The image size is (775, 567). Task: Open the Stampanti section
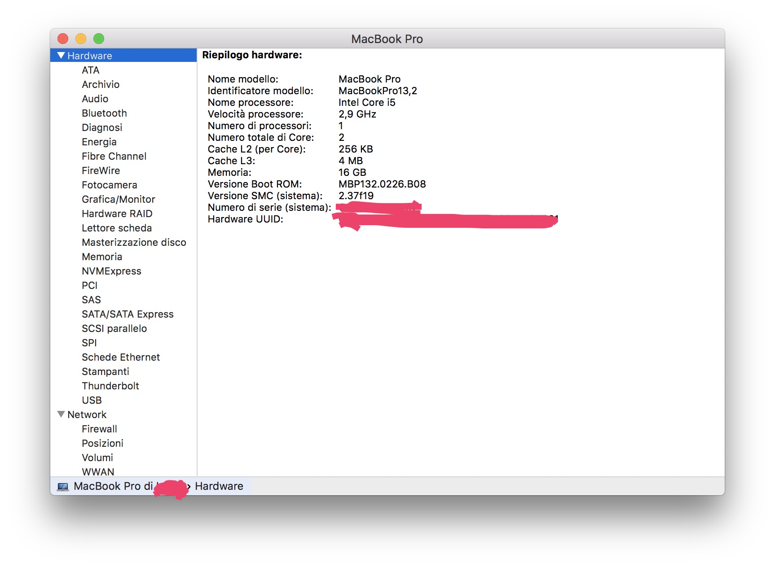pos(106,371)
